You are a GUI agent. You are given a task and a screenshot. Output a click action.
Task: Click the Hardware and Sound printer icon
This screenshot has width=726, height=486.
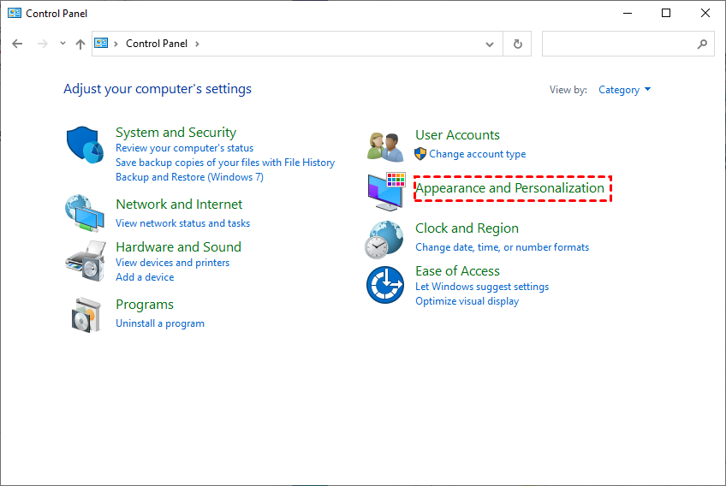[x=84, y=260]
